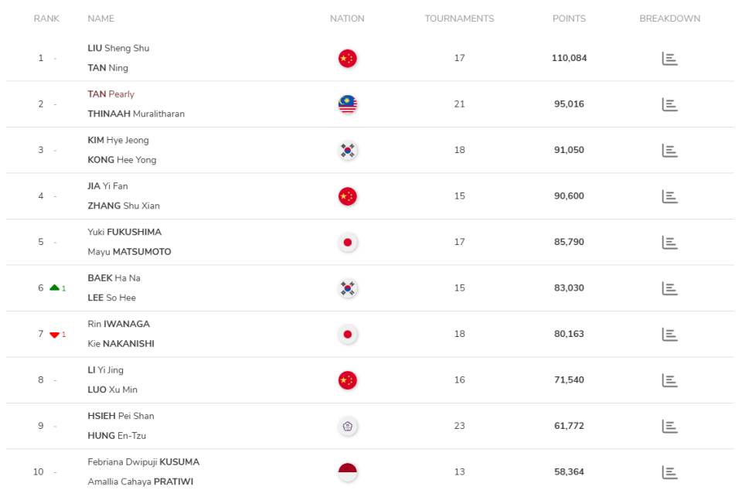The height and width of the screenshot is (490, 742).
Task: Click Malaysia flag in rank 2 row
Action: point(348,104)
